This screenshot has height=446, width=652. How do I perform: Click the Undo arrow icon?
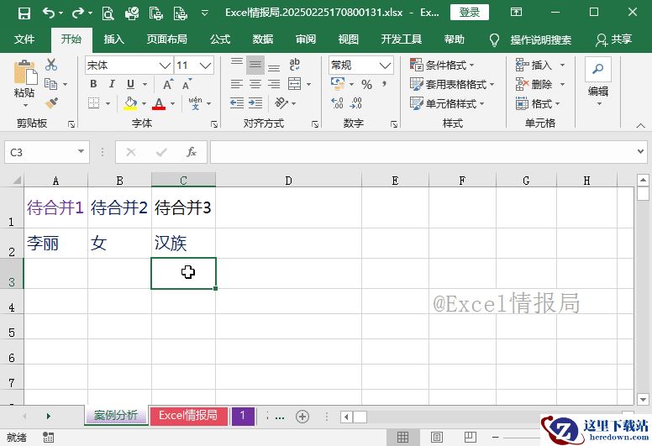tap(49, 13)
